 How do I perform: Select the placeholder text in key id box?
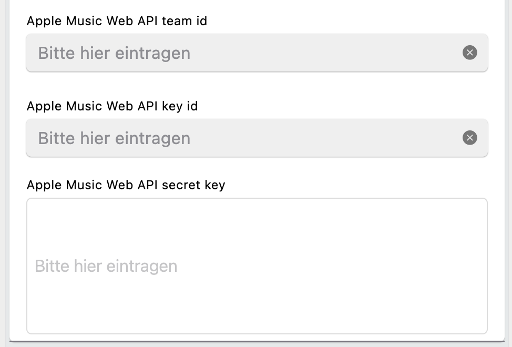[x=114, y=138]
